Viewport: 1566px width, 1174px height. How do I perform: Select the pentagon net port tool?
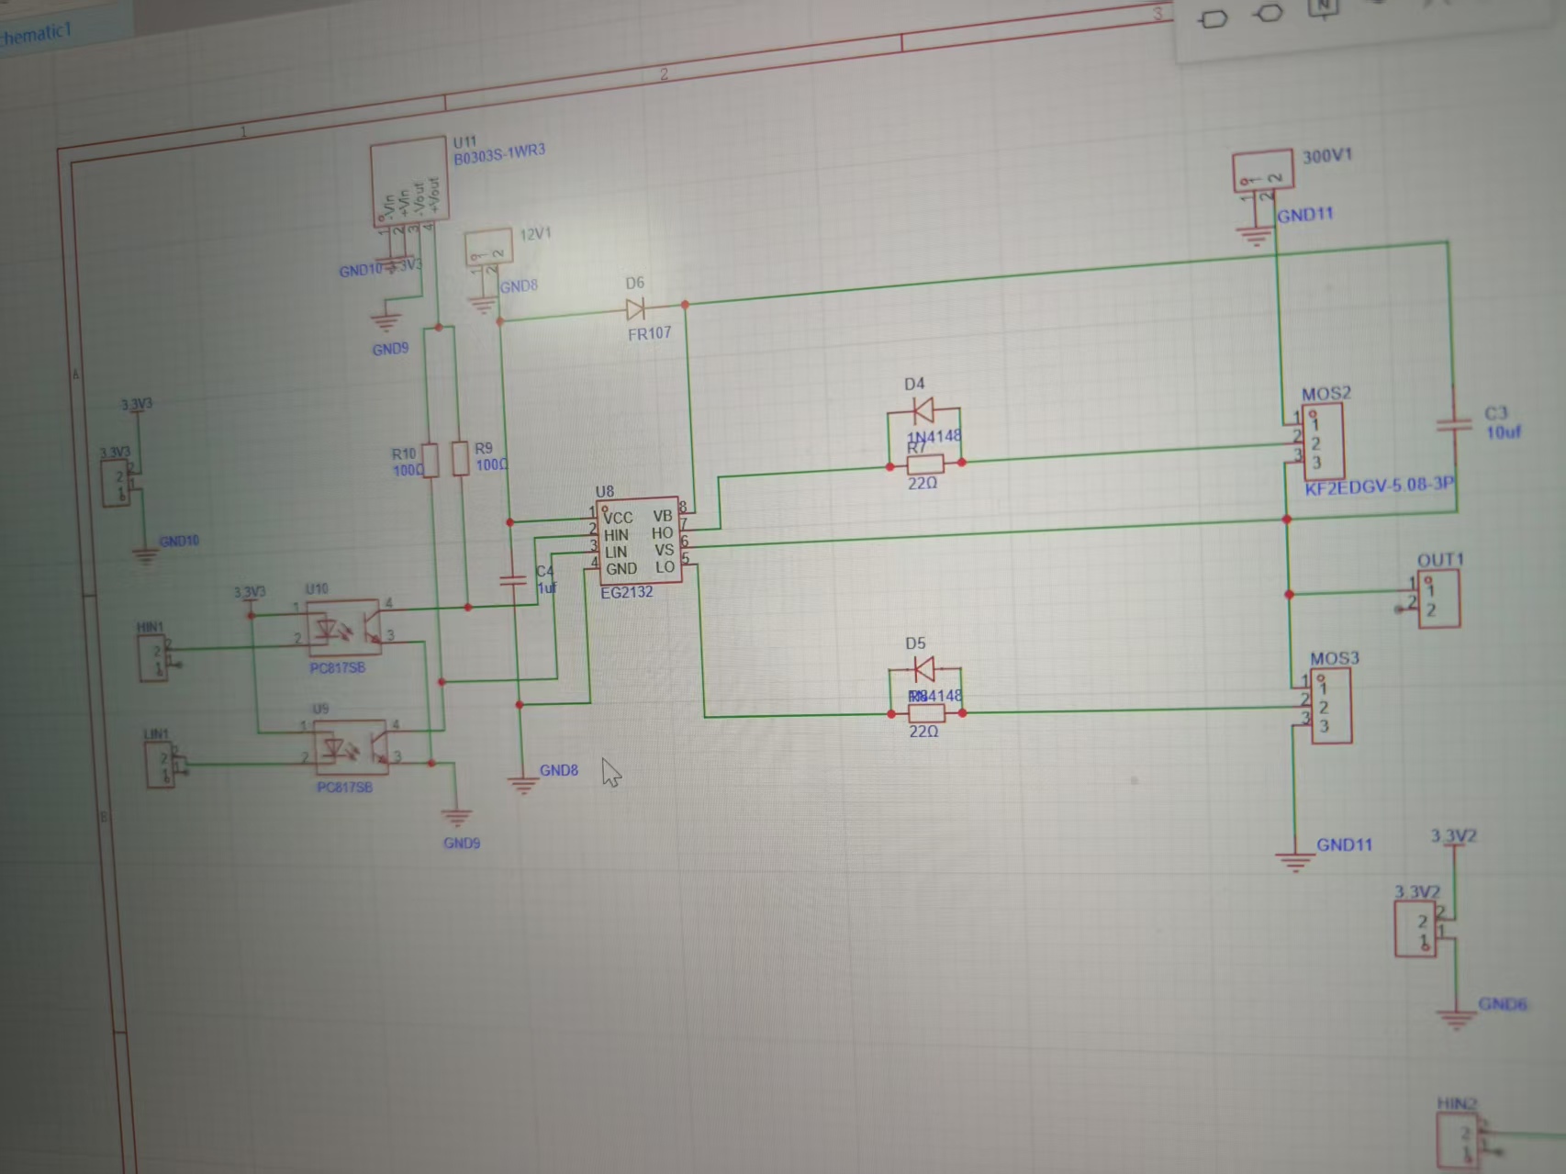[1214, 18]
